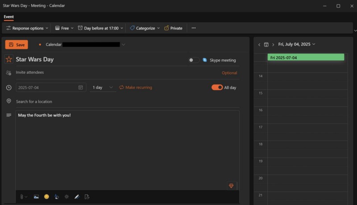The width and height of the screenshot is (357, 205).
Task: Open the reminder Day before at 17:00 dropdown
Action: tap(101, 28)
